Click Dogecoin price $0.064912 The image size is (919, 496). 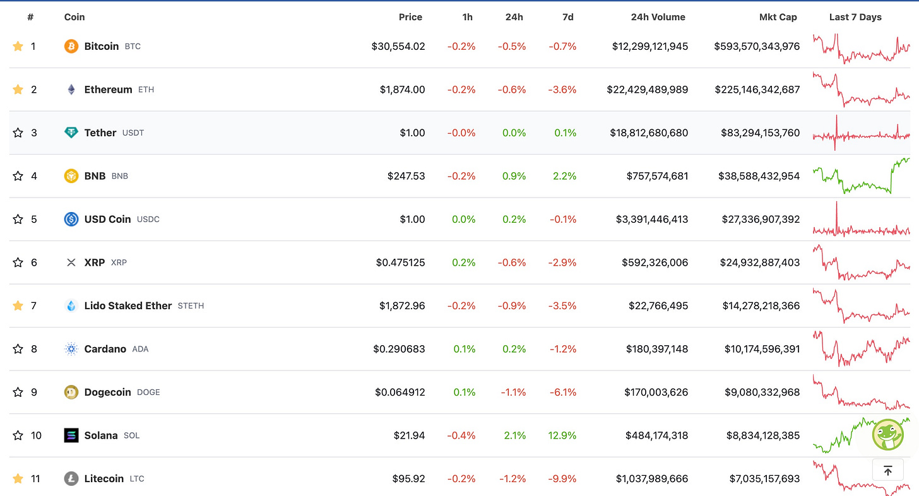(400, 392)
